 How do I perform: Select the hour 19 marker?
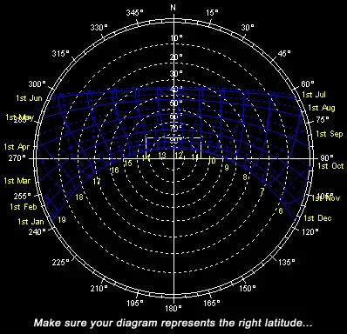click(62, 219)
